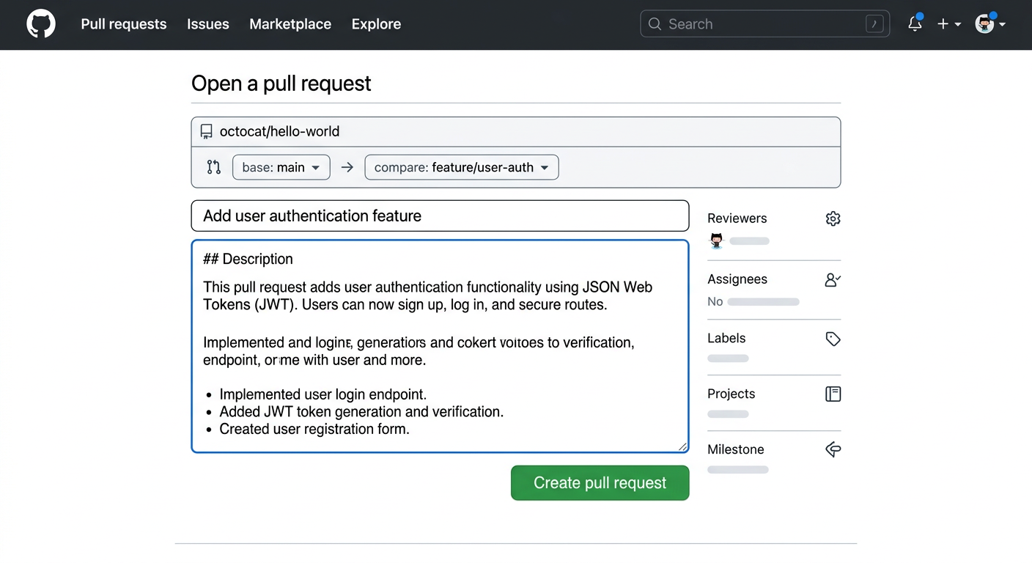Open Reviewers settings via the gear icon
This screenshot has height=563, width=1032.
pos(833,218)
